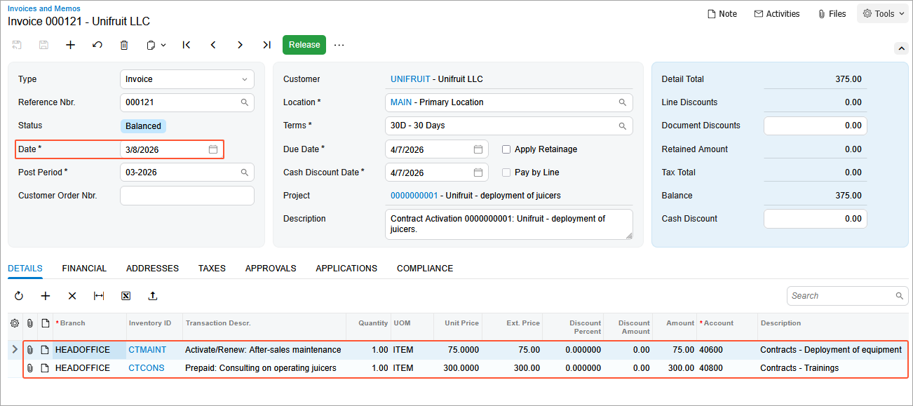Screen dimensions: 913x406
Task: Navigate to the last record
Action: pyautogui.click(x=266, y=44)
